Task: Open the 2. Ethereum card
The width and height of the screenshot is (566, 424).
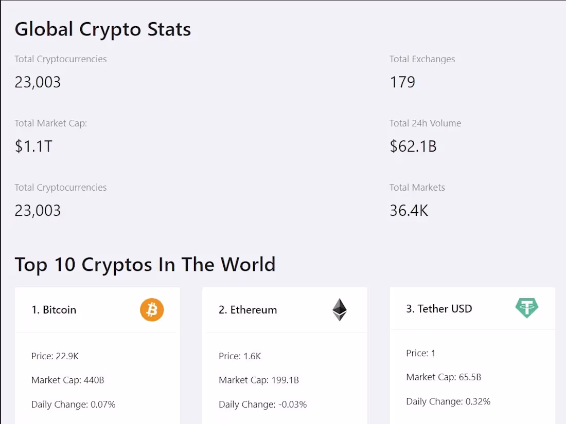Action: pos(247,309)
